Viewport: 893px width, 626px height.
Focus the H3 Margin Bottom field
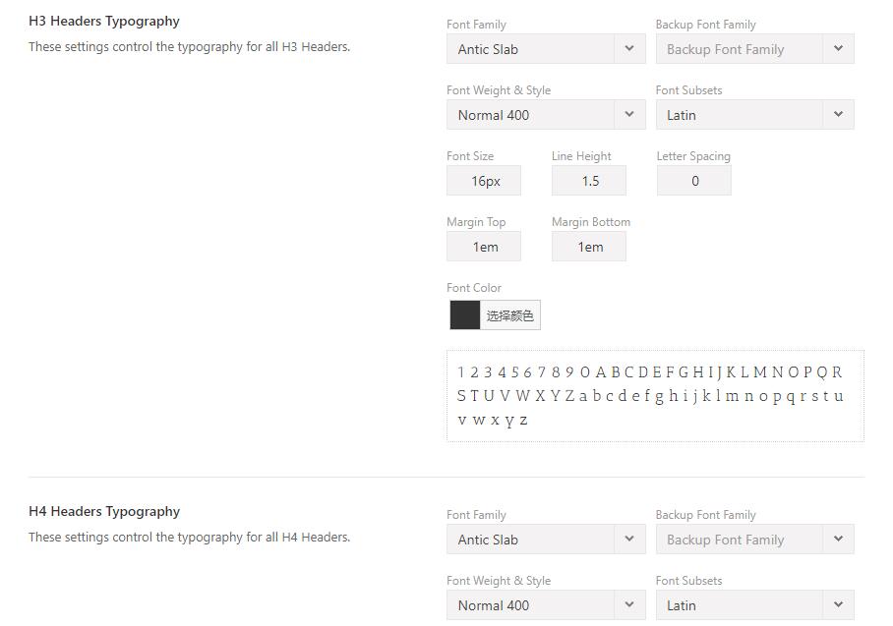[589, 247]
